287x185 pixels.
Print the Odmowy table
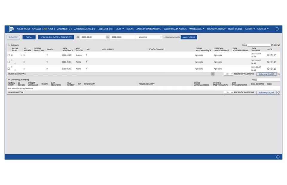point(275,45)
